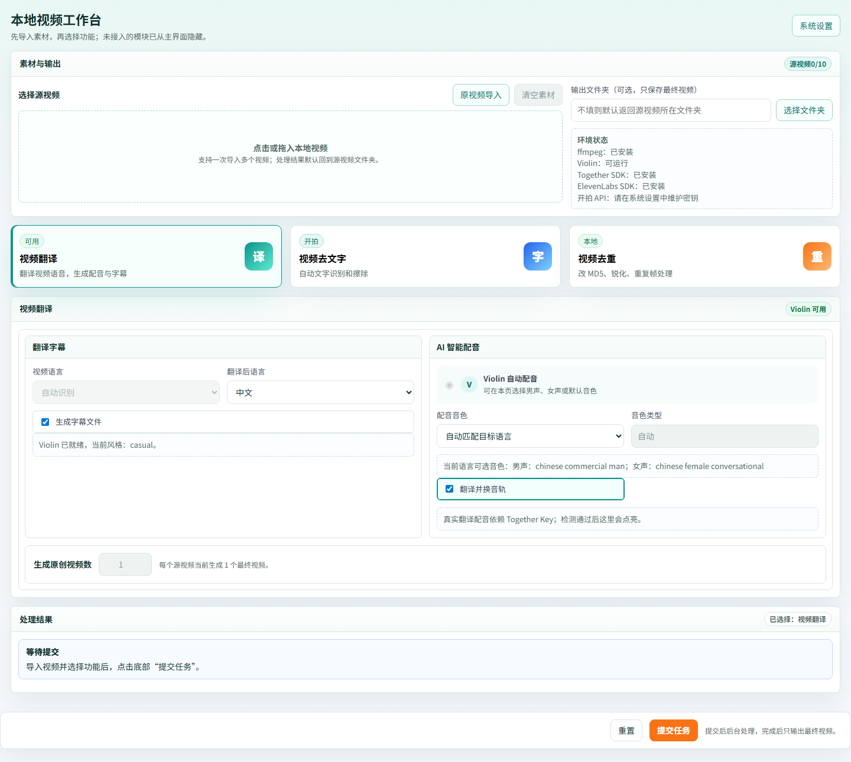The image size is (851, 762).
Task: Click the ElevenLabs SDK：已安装 status line
Action: pyautogui.click(x=621, y=186)
